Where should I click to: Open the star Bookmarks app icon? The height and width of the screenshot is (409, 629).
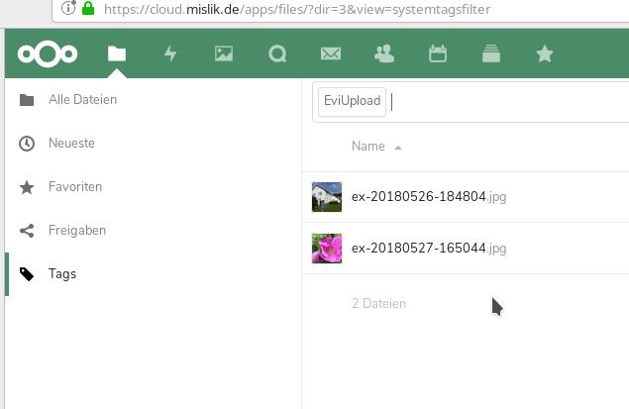pos(545,53)
